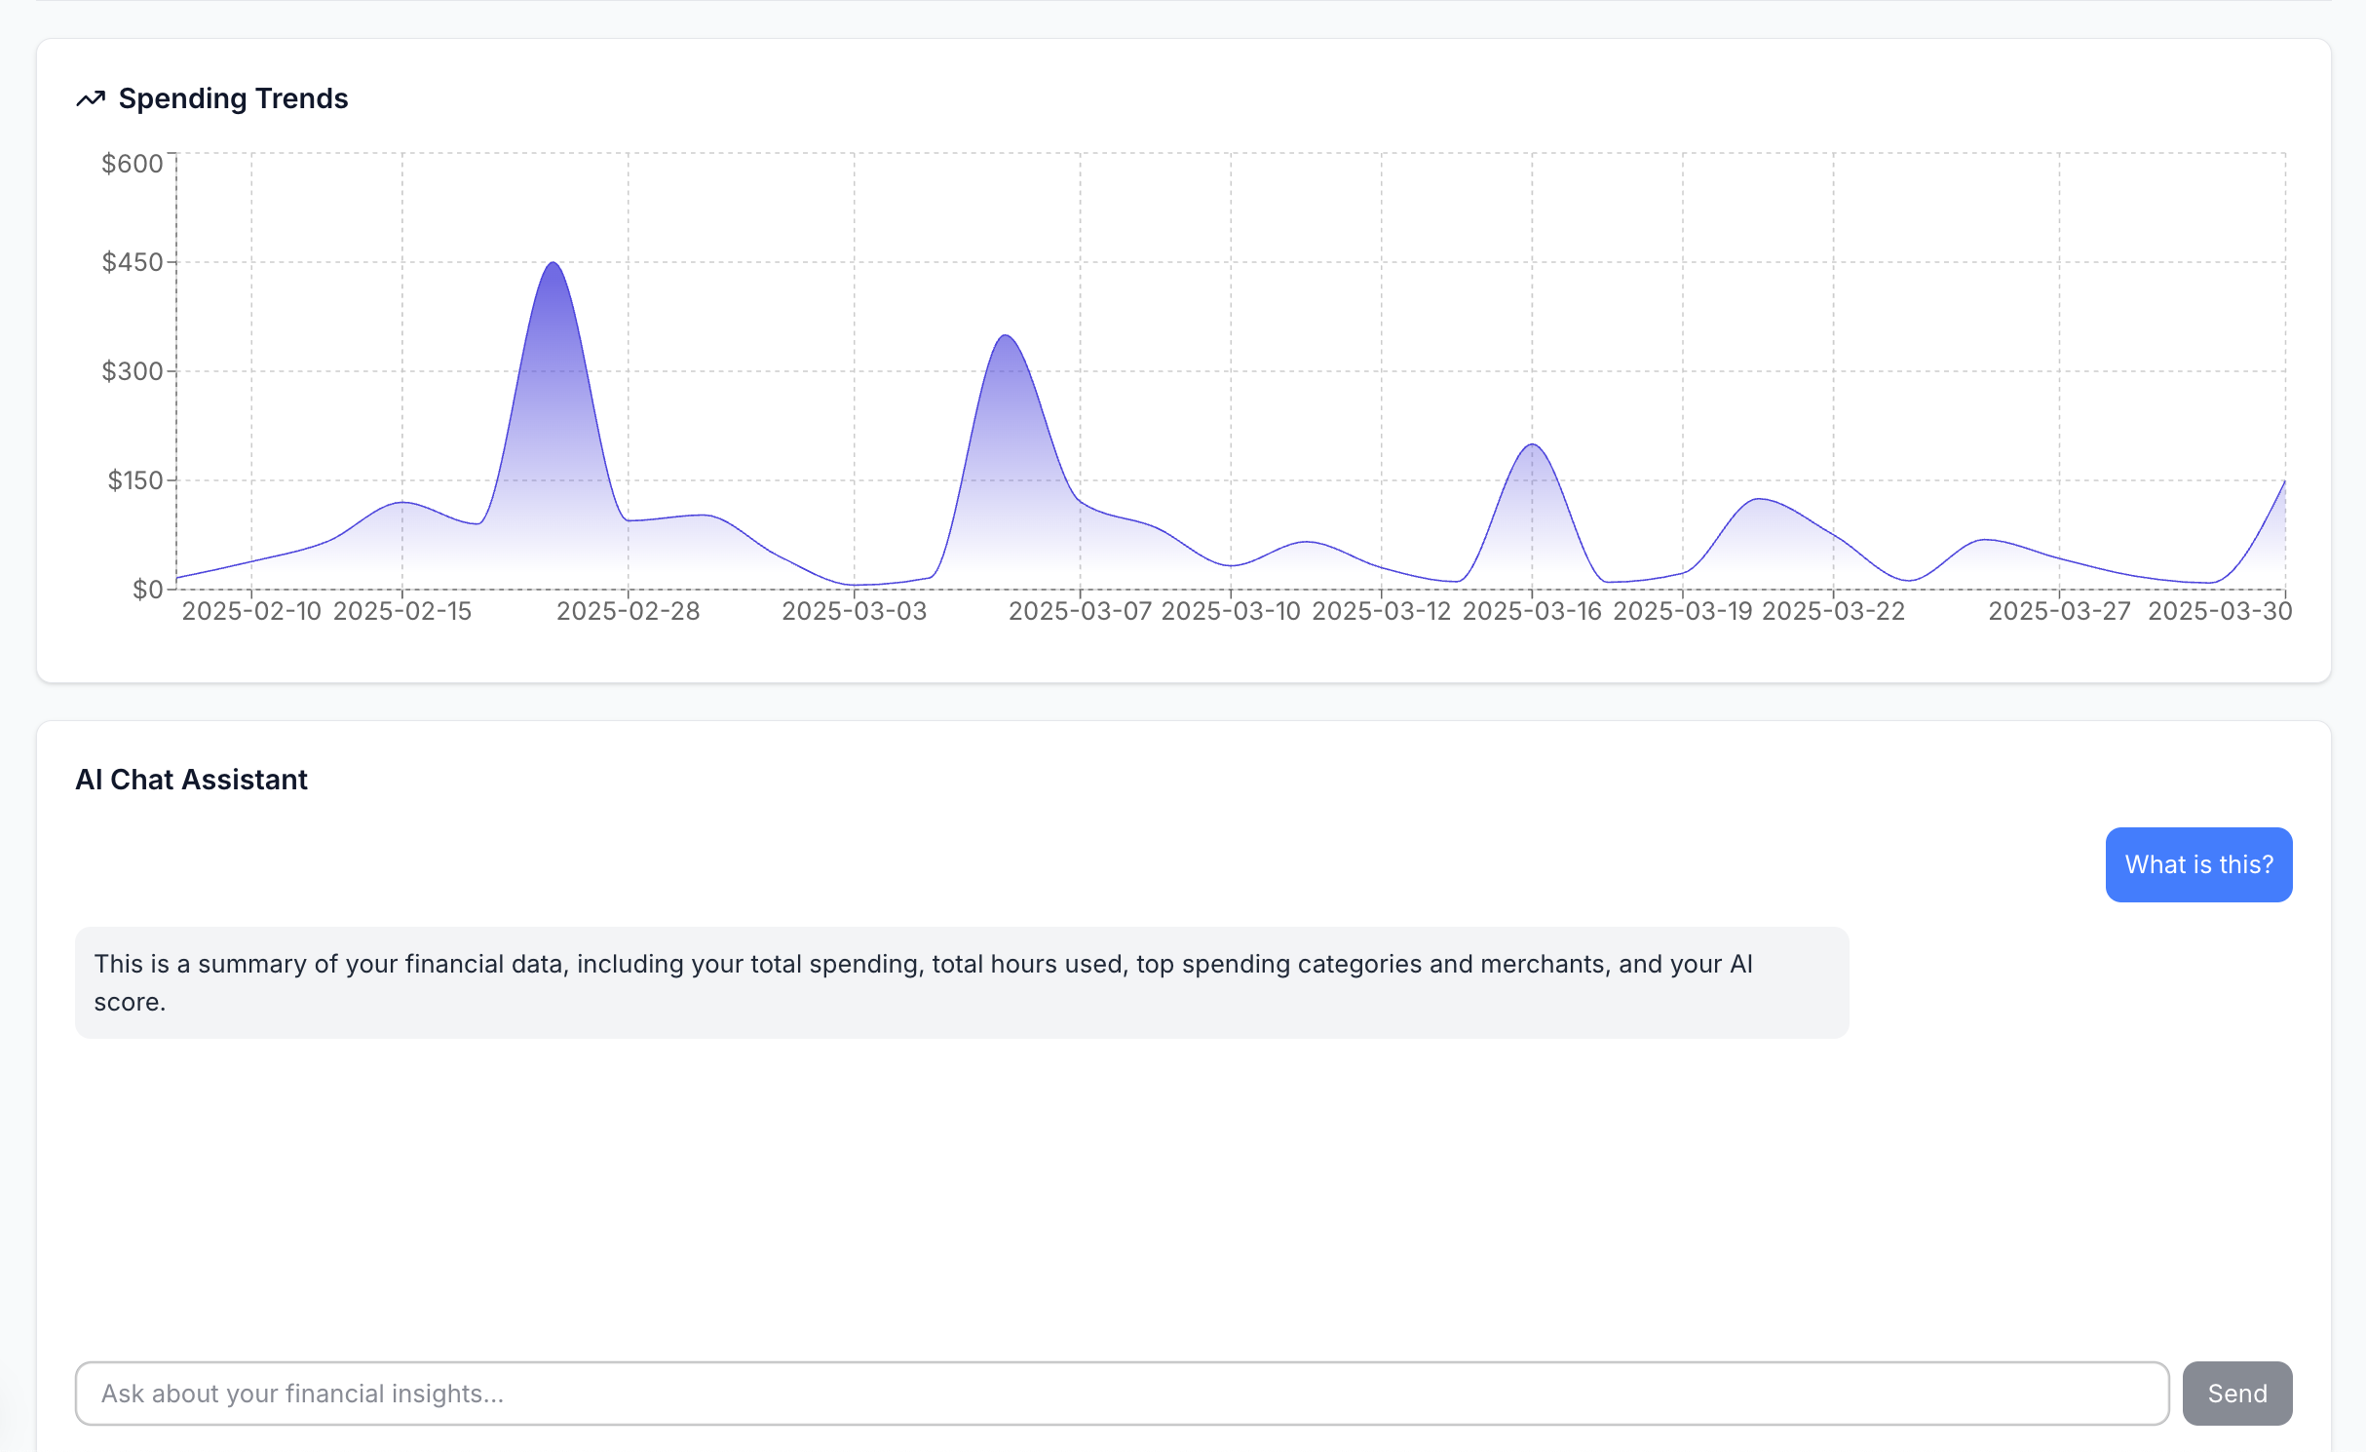The image size is (2366, 1452).
Task: Click the chart peak above 2025-03-16
Action: (x=1532, y=445)
